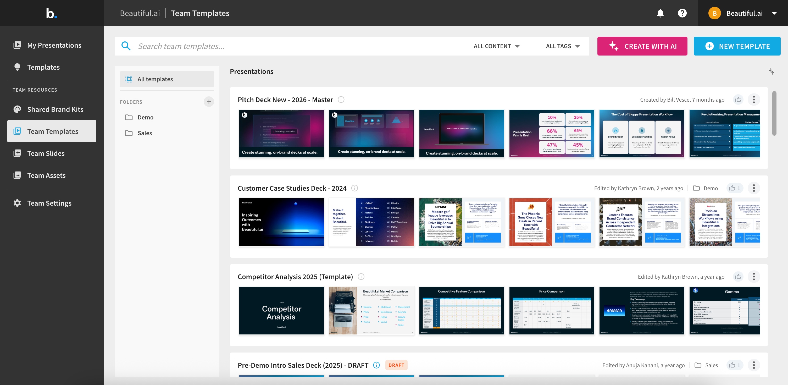The image size is (788, 385).
Task: Open more options for Competitor Analysis 2025
Action: click(x=754, y=277)
